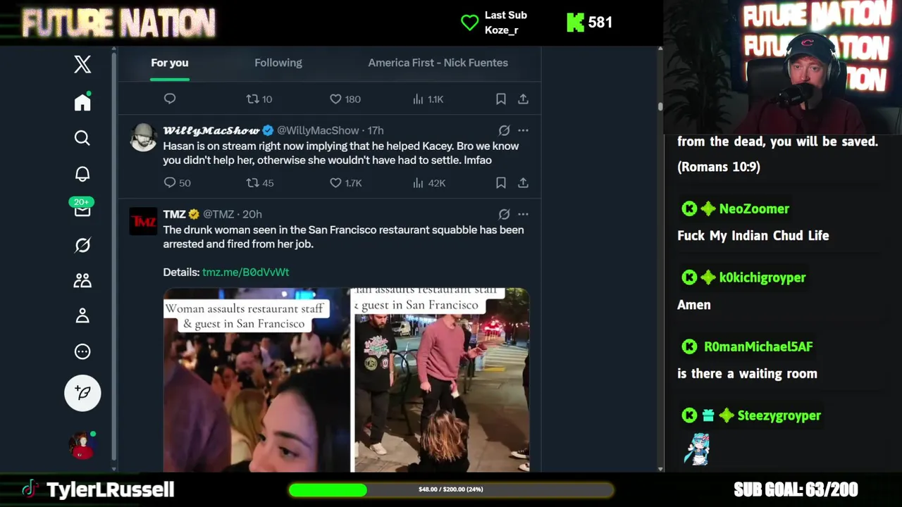
Task: View WillyMacShow post 42K views analytics
Action: pyautogui.click(x=428, y=183)
